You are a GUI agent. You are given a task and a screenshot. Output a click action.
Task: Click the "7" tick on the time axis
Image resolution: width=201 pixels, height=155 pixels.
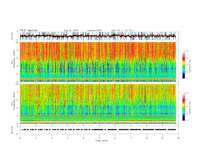click(x=131, y=138)
